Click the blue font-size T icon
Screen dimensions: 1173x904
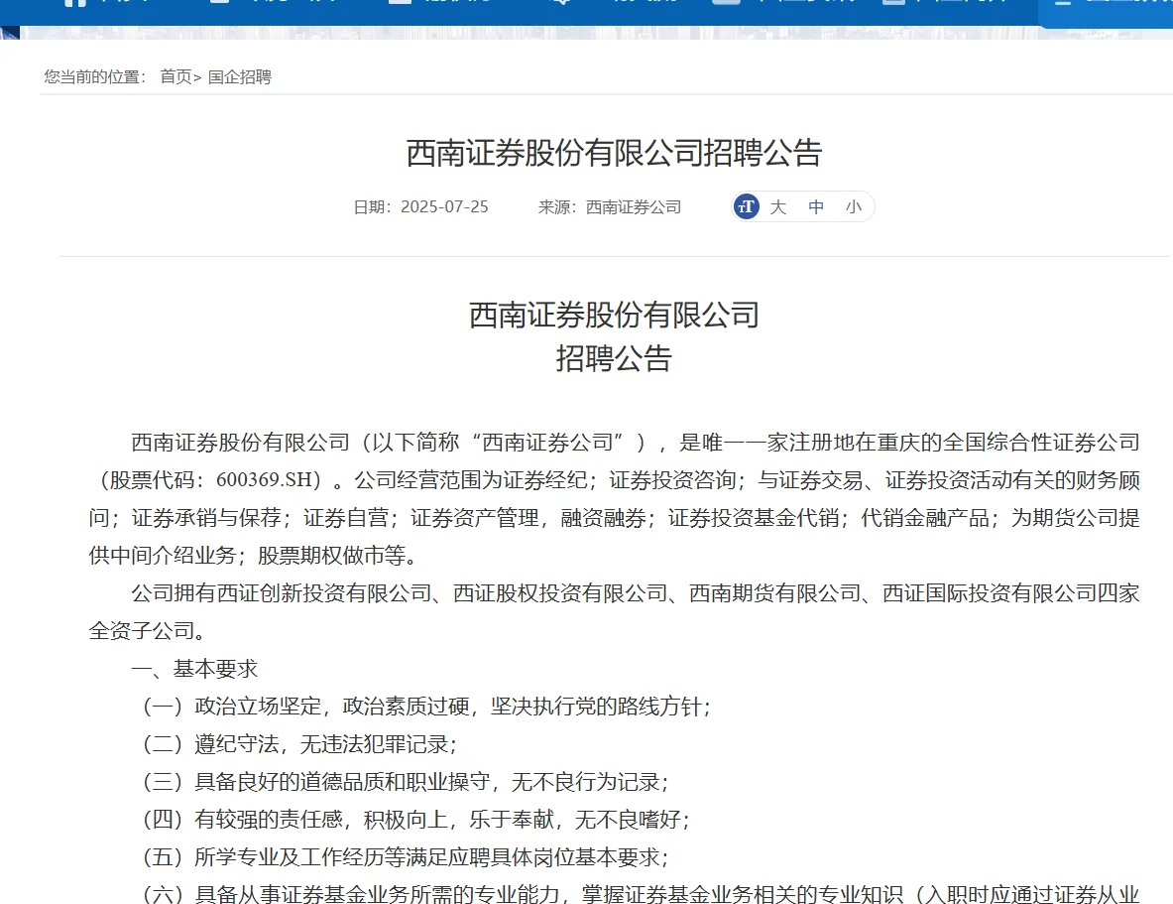click(x=747, y=206)
